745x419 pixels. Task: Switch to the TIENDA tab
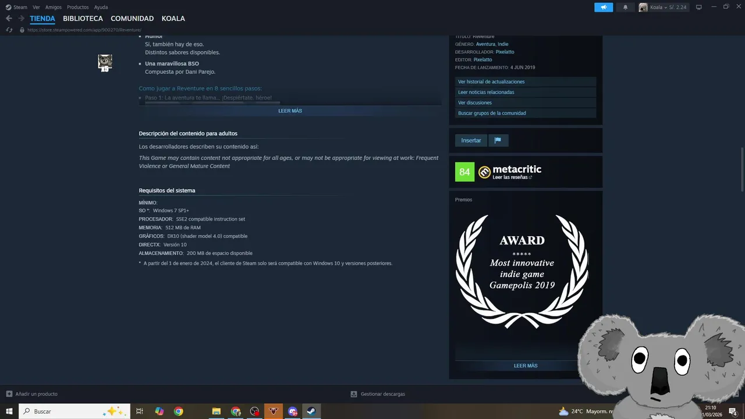(42, 19)
